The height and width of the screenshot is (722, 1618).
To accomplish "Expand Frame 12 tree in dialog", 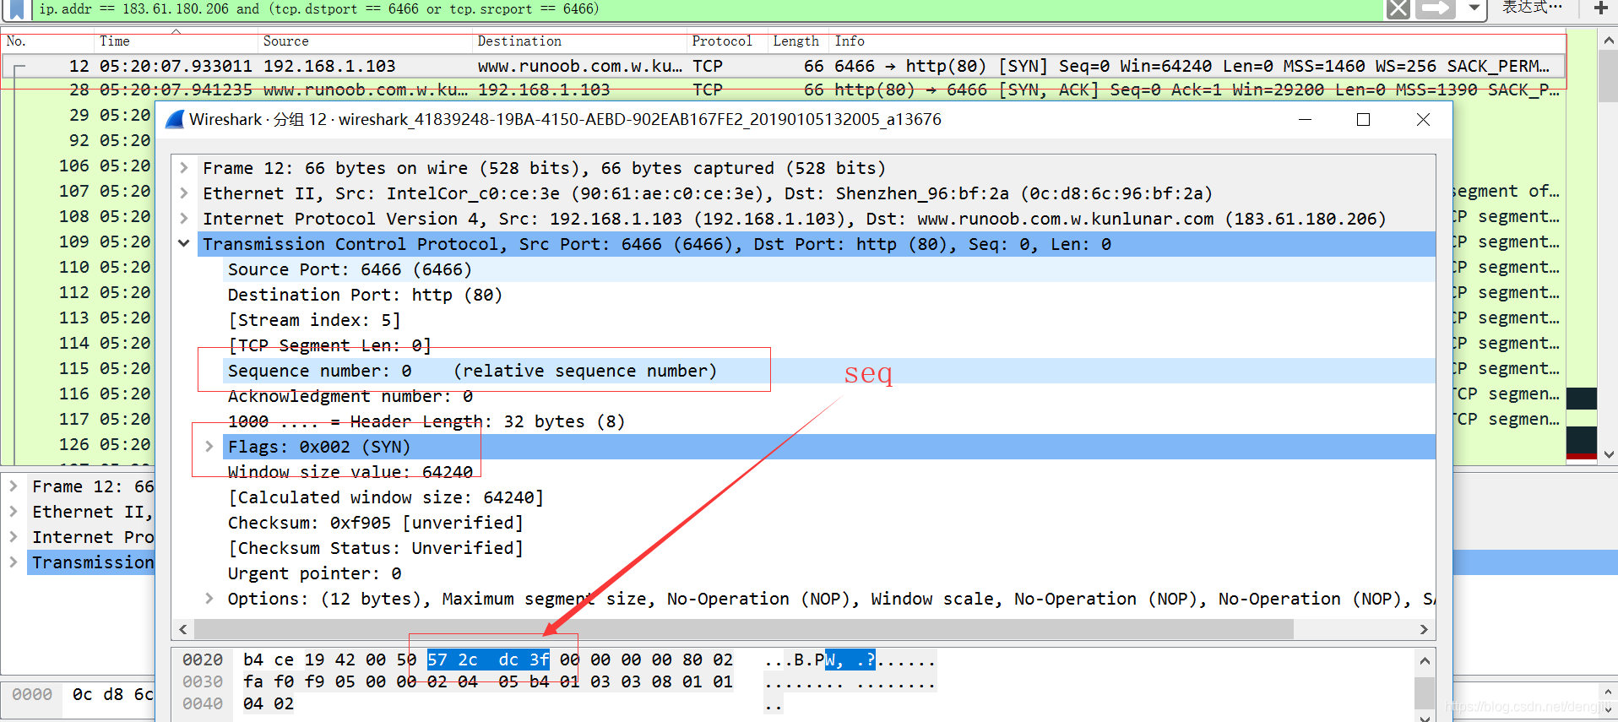I will (x=184, y=168).
